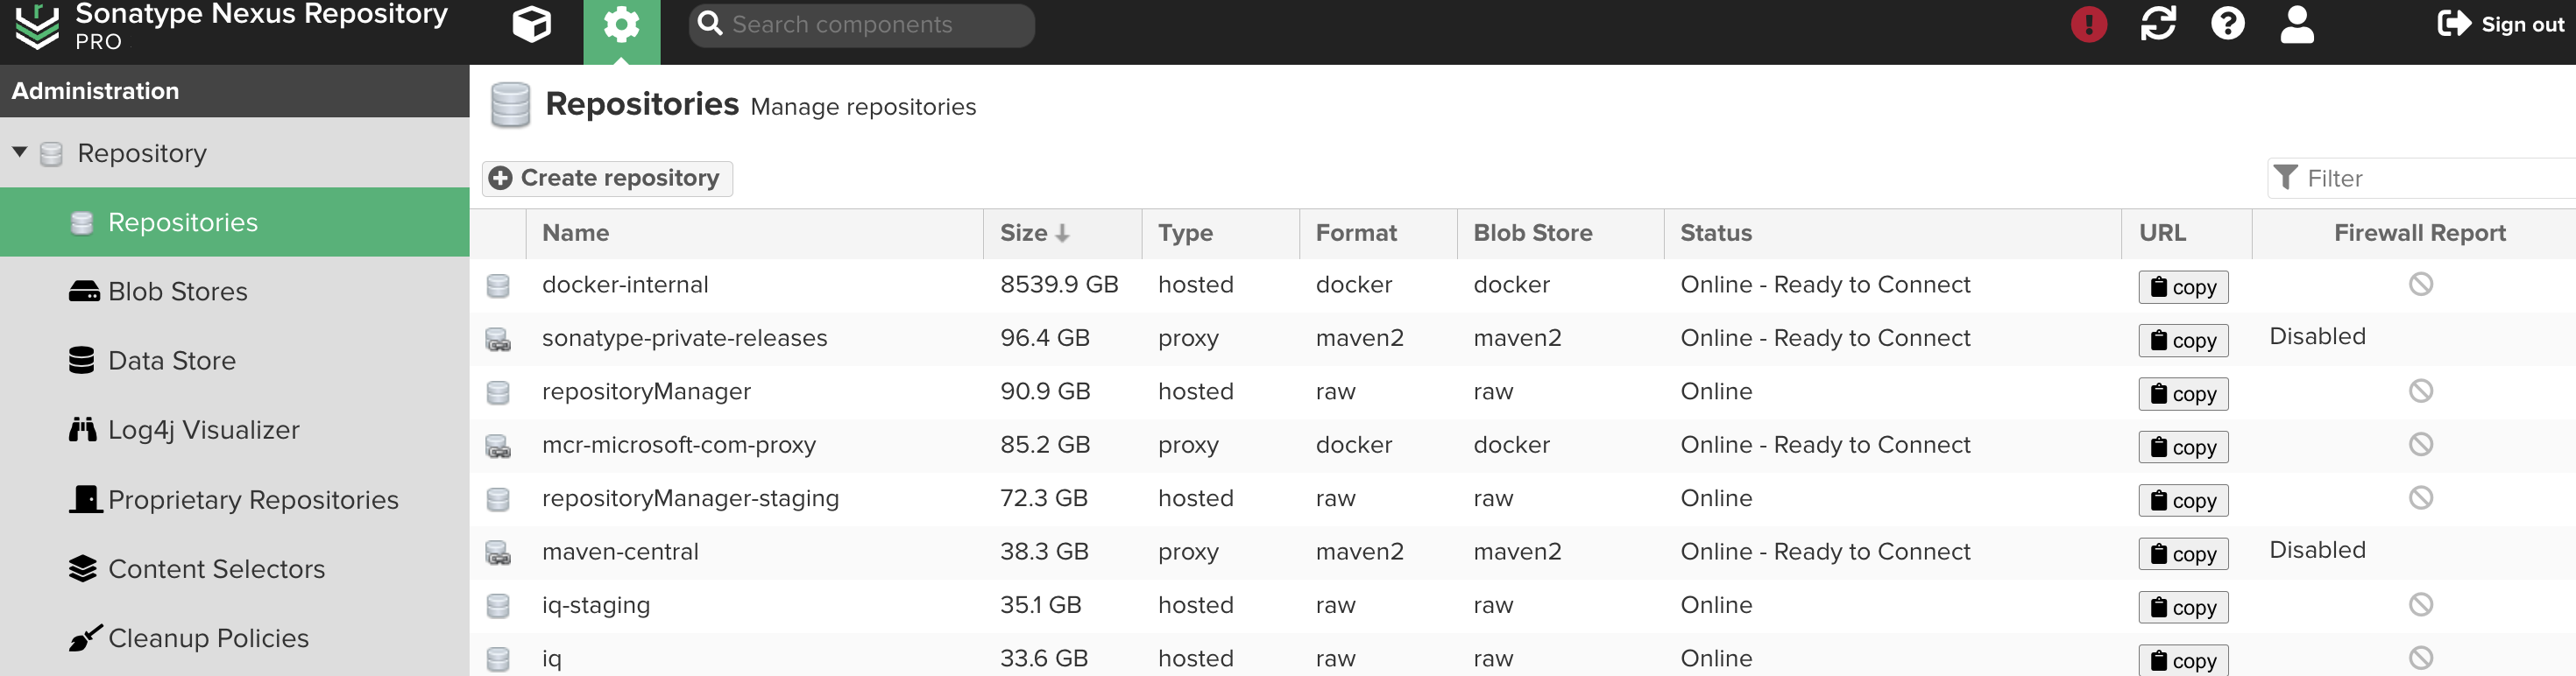Select the docker-internal repository name
Screen dimensions: 2576x676
point(625,285)
